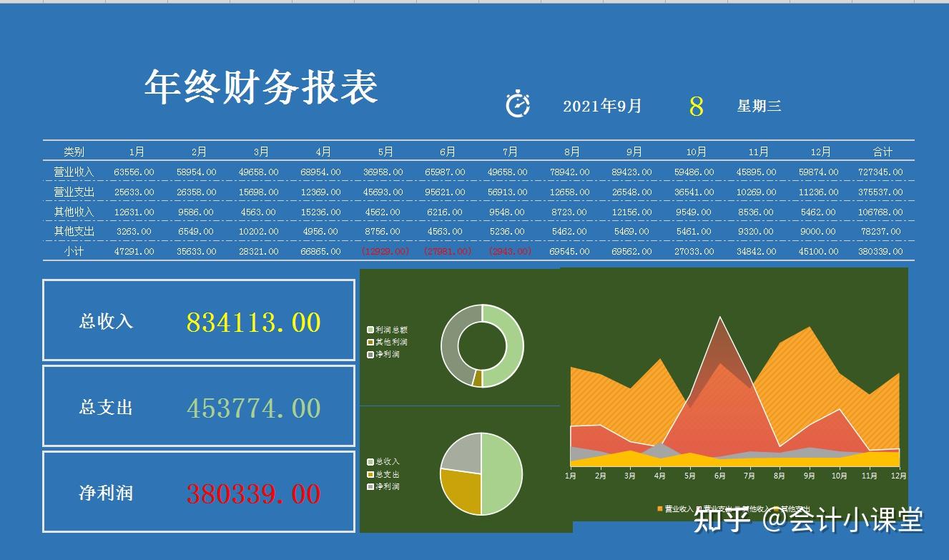Open the 2021年9月 date selector
The width and height of the screenshot is (949, 560).
tap(603, 106)
